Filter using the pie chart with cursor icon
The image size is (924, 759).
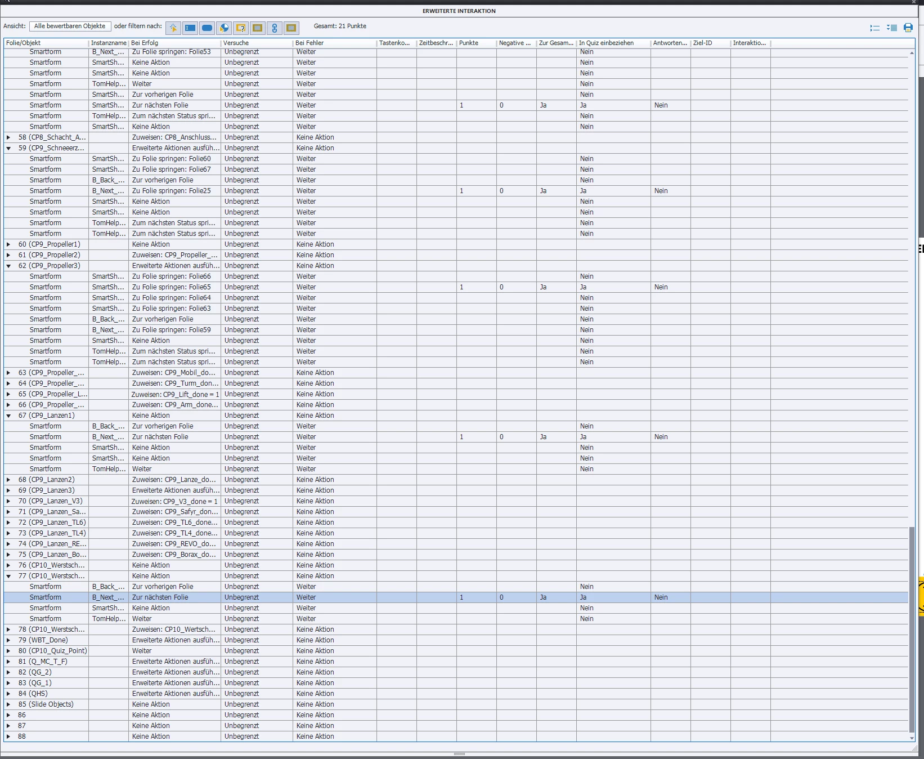pyautogui.click(x=224, y=28)
